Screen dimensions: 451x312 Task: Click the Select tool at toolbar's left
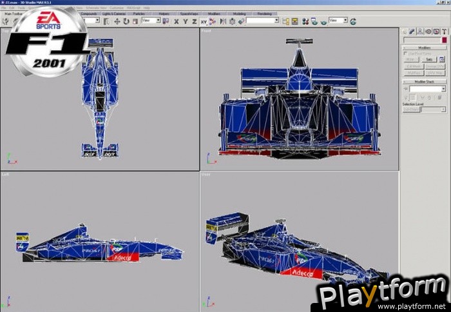click(6, 21)
